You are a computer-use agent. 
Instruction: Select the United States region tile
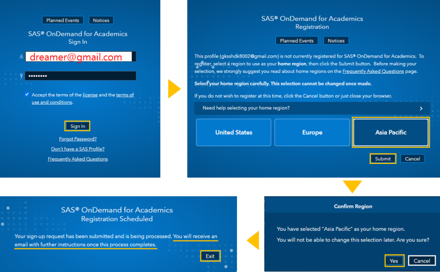tap(234, 132)
